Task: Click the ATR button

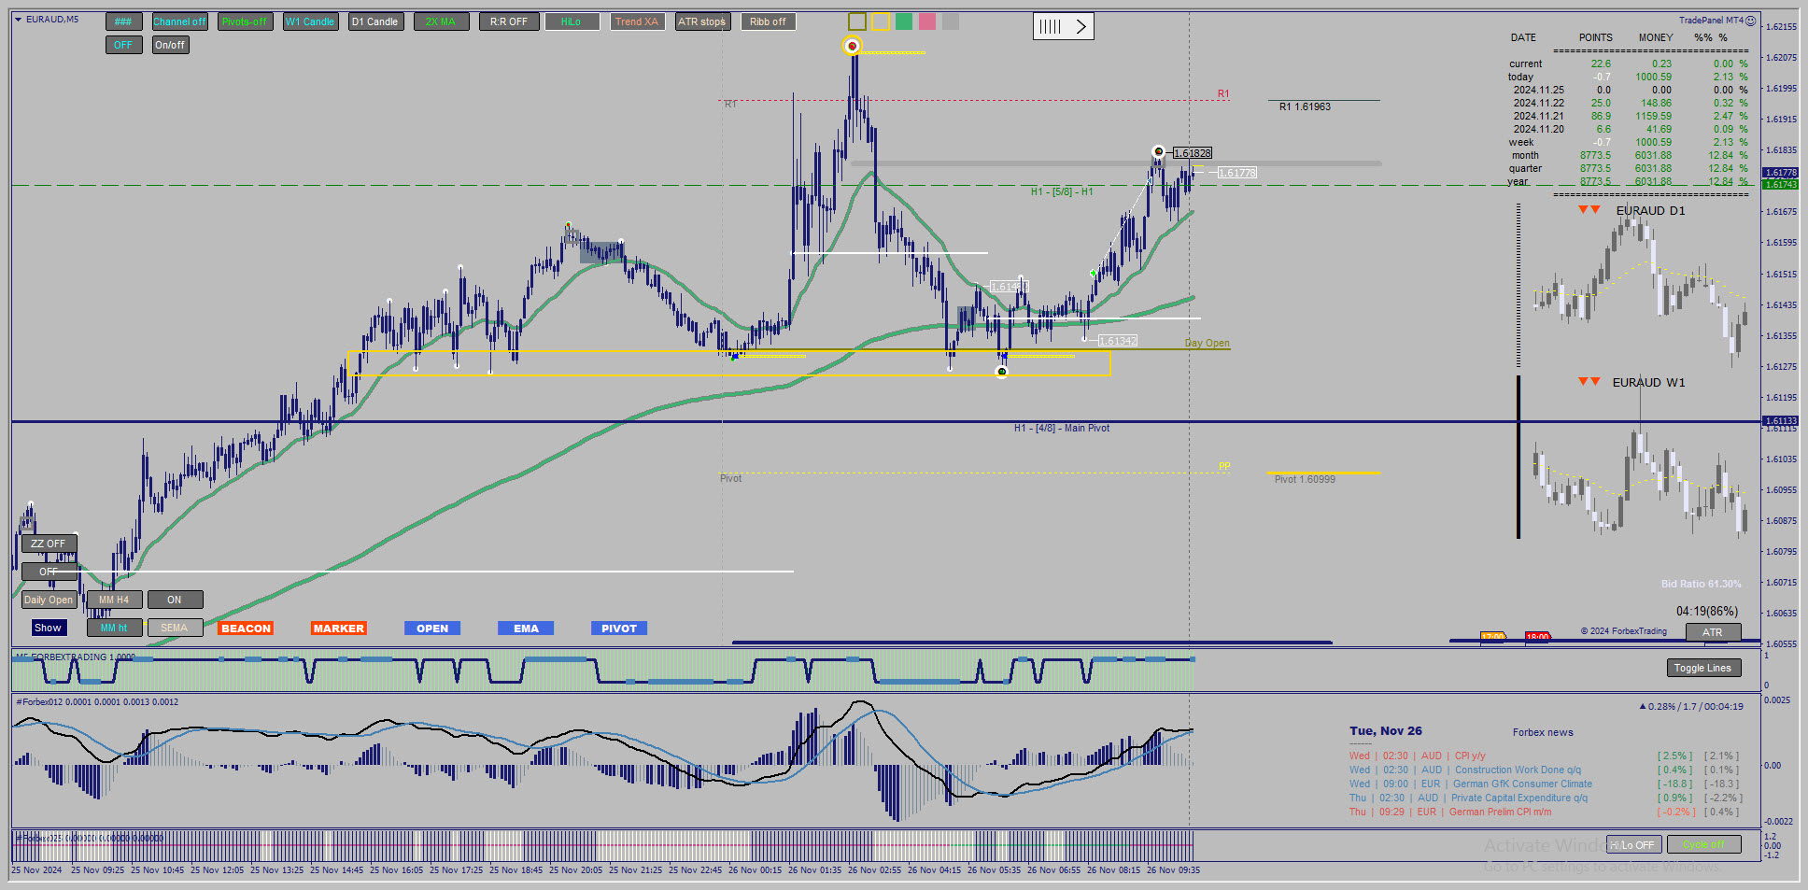Action: [1713, 632]
